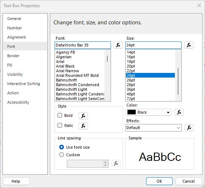The height and width of the screenshot is (188, 205).
Task: Increase custom line spacing with up arrow
Action: pyautogui.click(x=105, y=162)
